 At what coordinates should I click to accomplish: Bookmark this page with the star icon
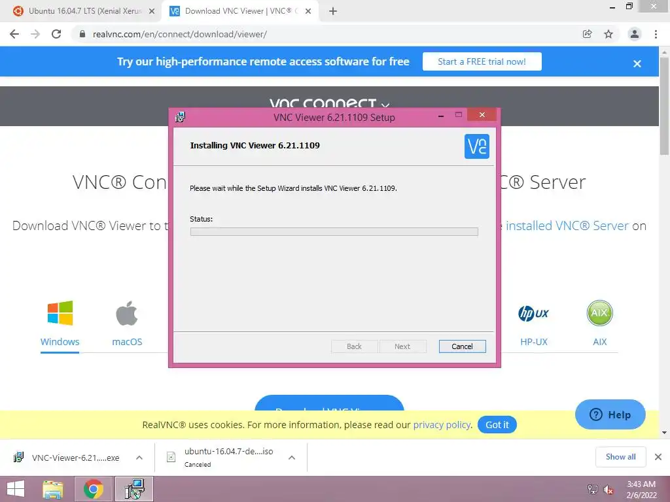(x=608, y=34)
